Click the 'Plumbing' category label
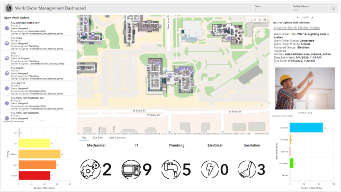The height and width of the screenshot is (192, 341). coord(176,145)
